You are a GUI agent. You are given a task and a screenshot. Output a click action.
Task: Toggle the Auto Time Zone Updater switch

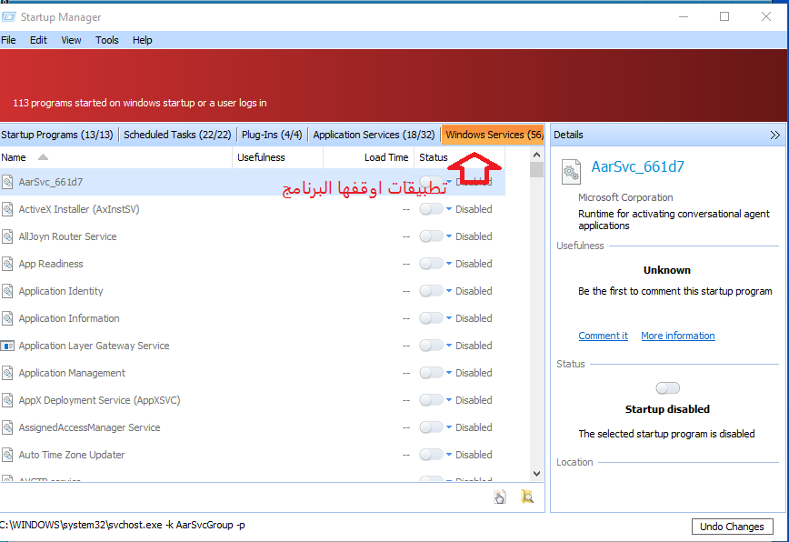click(x=431, y=455)
